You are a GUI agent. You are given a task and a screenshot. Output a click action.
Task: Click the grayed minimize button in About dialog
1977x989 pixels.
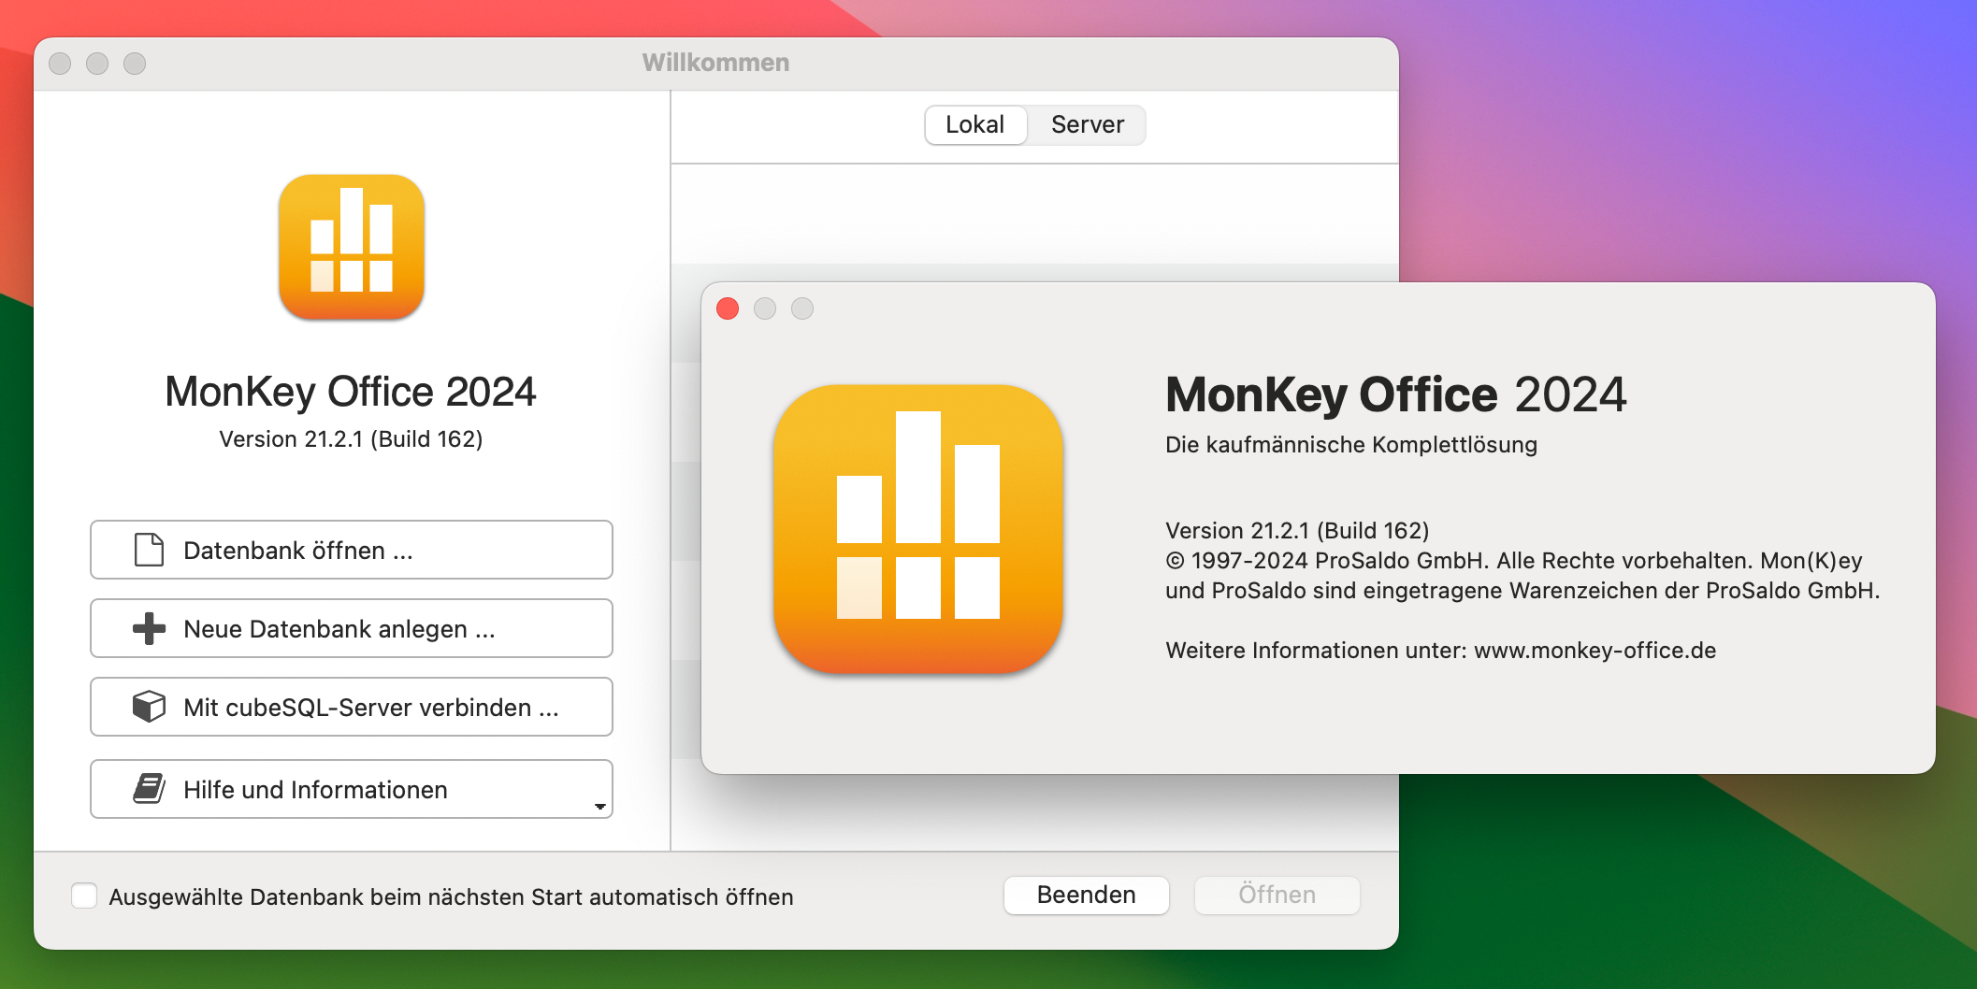[x=765, y=308]
